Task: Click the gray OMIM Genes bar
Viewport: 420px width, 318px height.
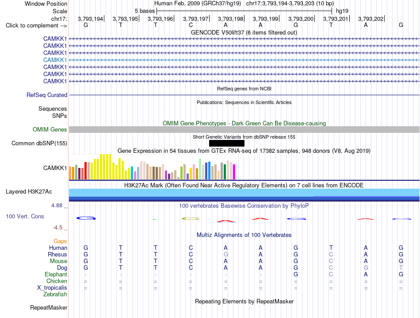Action: [x=244, y=130]
